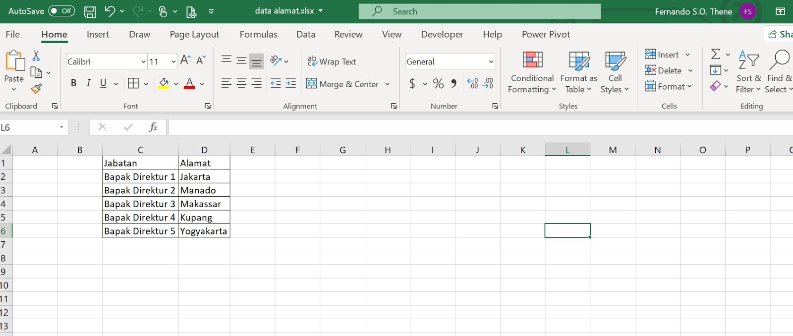Toggle Bottom Align

pyautogui.click(x=256, y=61)
